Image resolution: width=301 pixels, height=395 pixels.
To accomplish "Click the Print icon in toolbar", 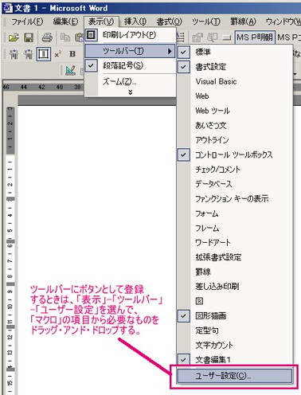I will click(47, 37).
